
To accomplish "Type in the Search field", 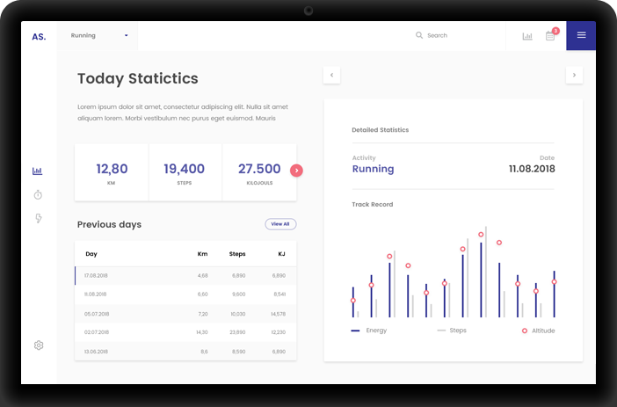I will [457, 36].
